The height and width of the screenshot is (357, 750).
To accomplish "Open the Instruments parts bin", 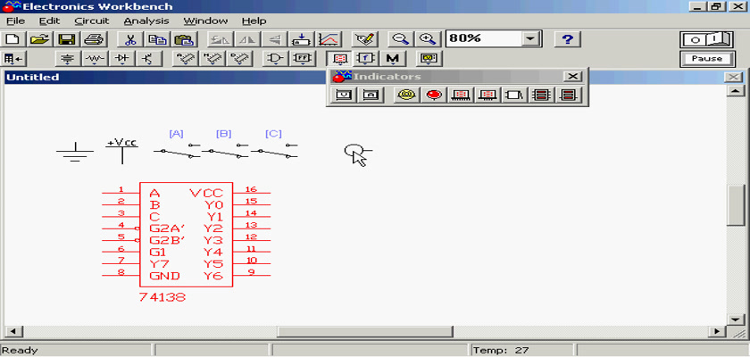I will (429, 58).
